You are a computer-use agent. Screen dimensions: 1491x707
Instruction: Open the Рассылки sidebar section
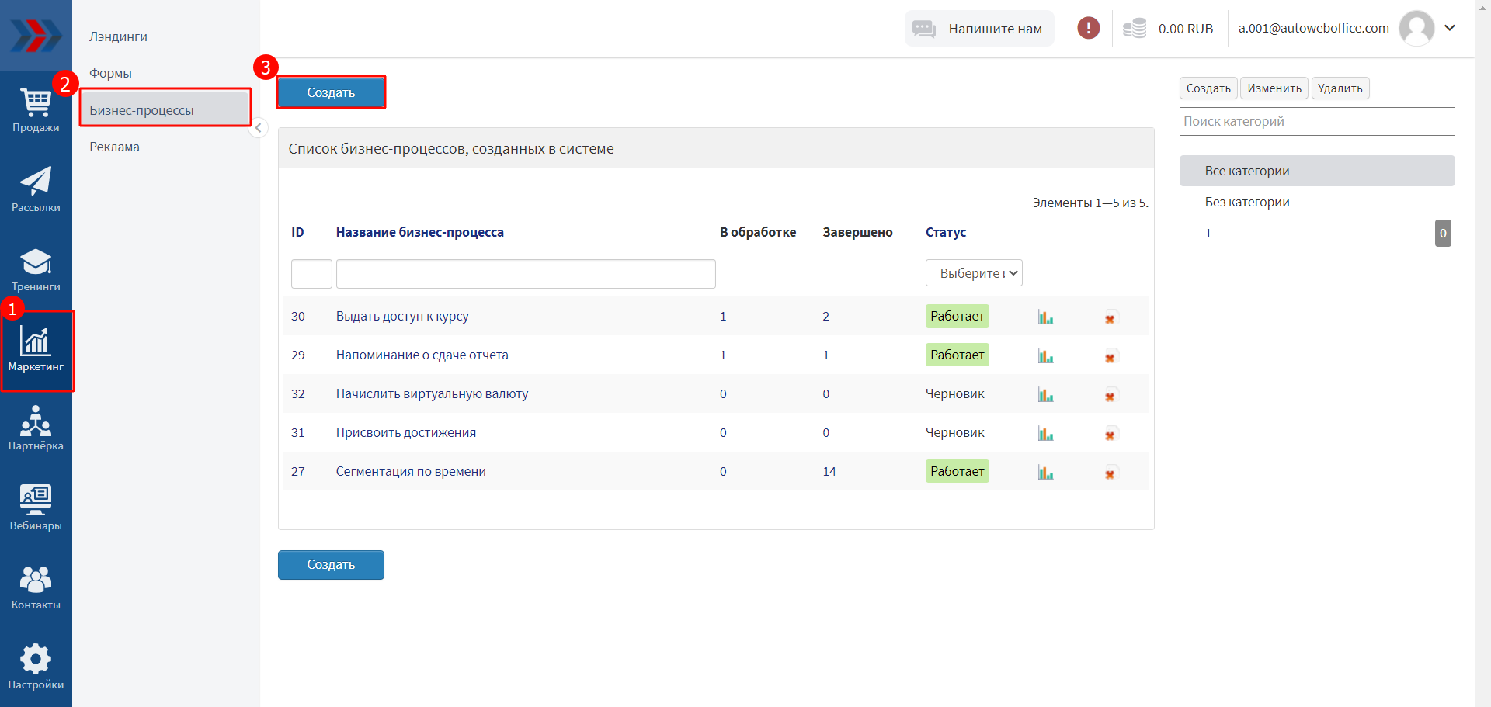(36, 190)
